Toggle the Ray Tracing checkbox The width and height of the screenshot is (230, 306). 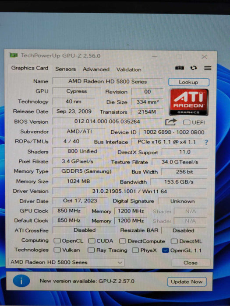click(91, 250)
